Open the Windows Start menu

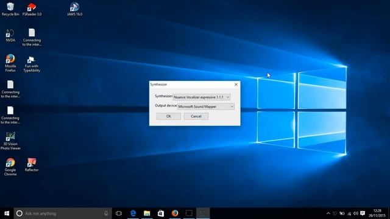click(x=7, y=214)
